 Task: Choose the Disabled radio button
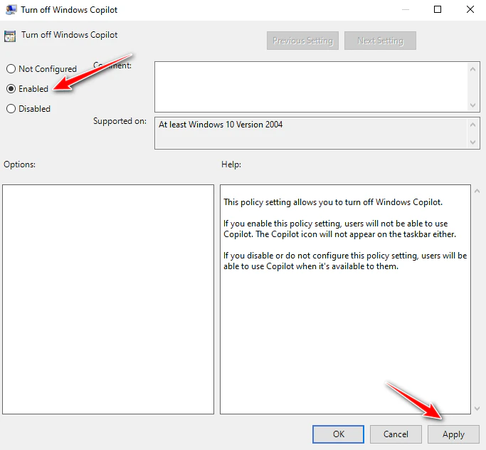11,108
